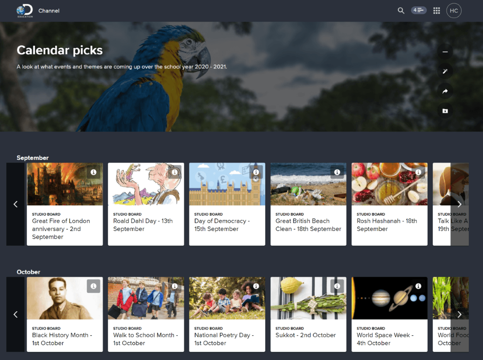Image resolution: width=483 pixels, height=360 pixels.
Task: Open the Channel navigation item
Action: tap(49, 11)
